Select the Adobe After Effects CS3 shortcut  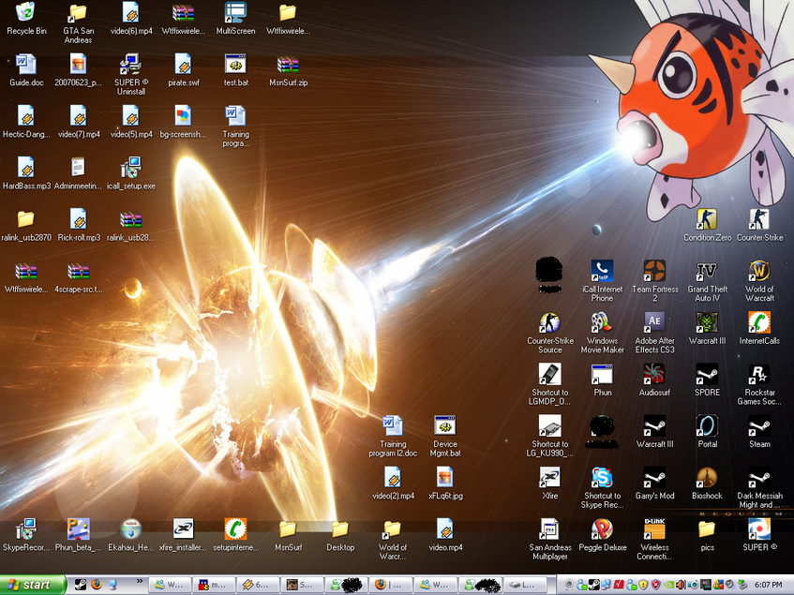(x=654, y=333)
